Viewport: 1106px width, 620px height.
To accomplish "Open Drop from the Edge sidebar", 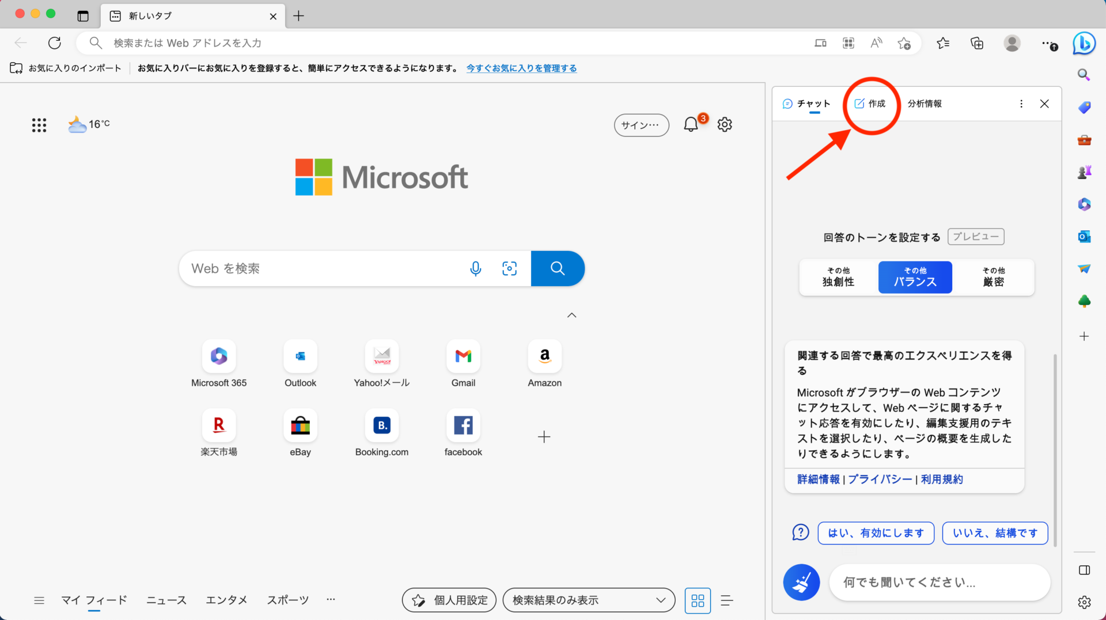I will [1084, 268].
